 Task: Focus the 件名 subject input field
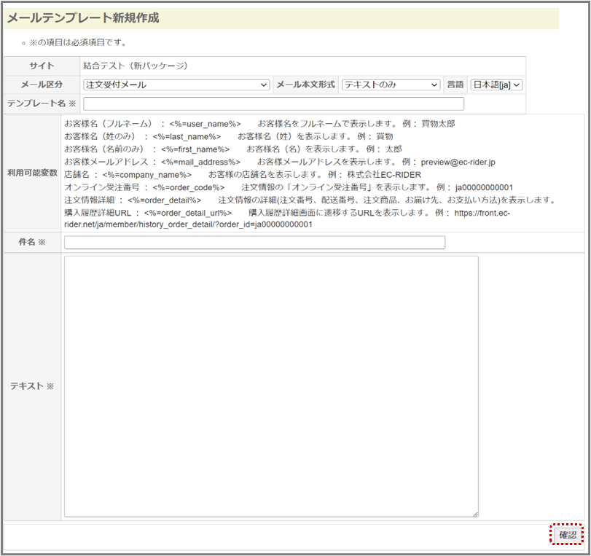pyautogui.click(x=254, y=243)
